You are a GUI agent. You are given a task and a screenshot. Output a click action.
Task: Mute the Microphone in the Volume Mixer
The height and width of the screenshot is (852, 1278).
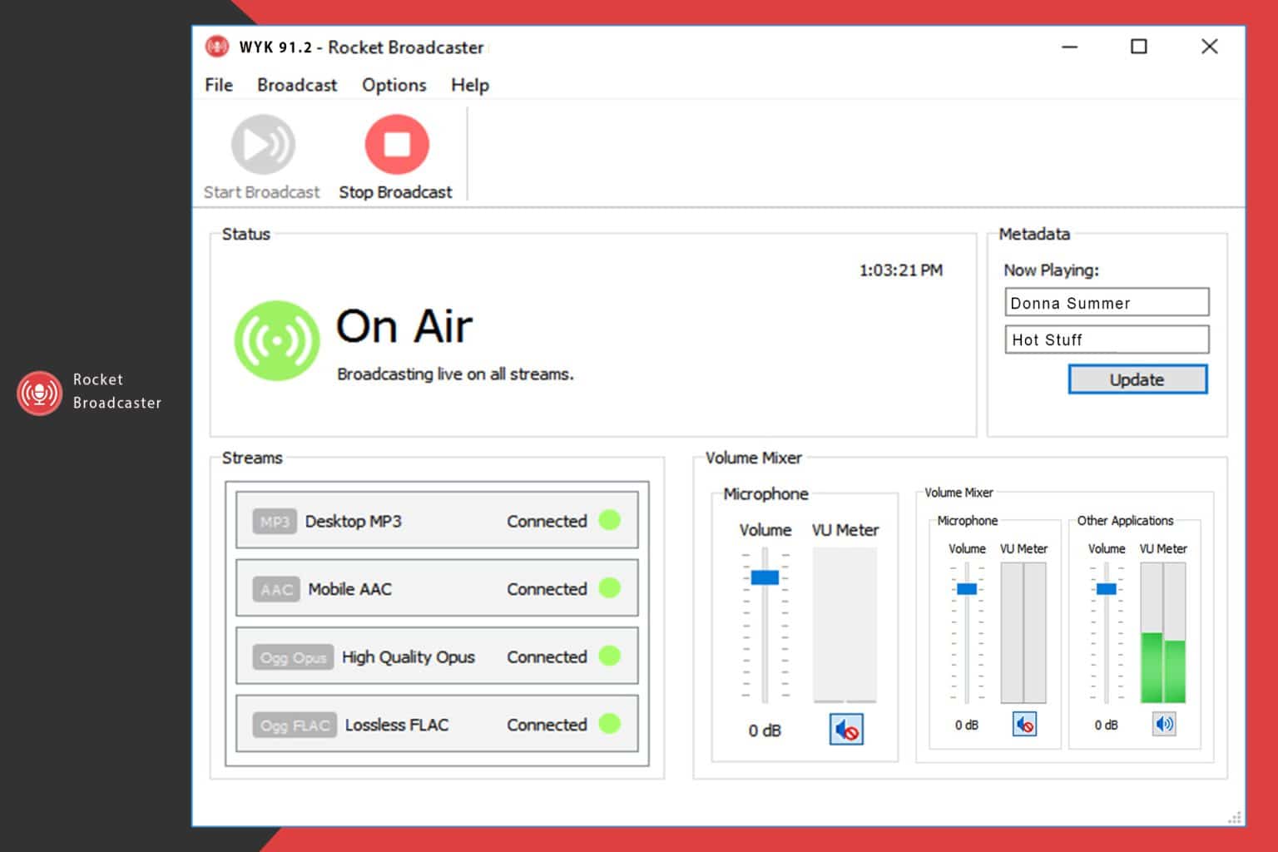(x=846, y=731)
